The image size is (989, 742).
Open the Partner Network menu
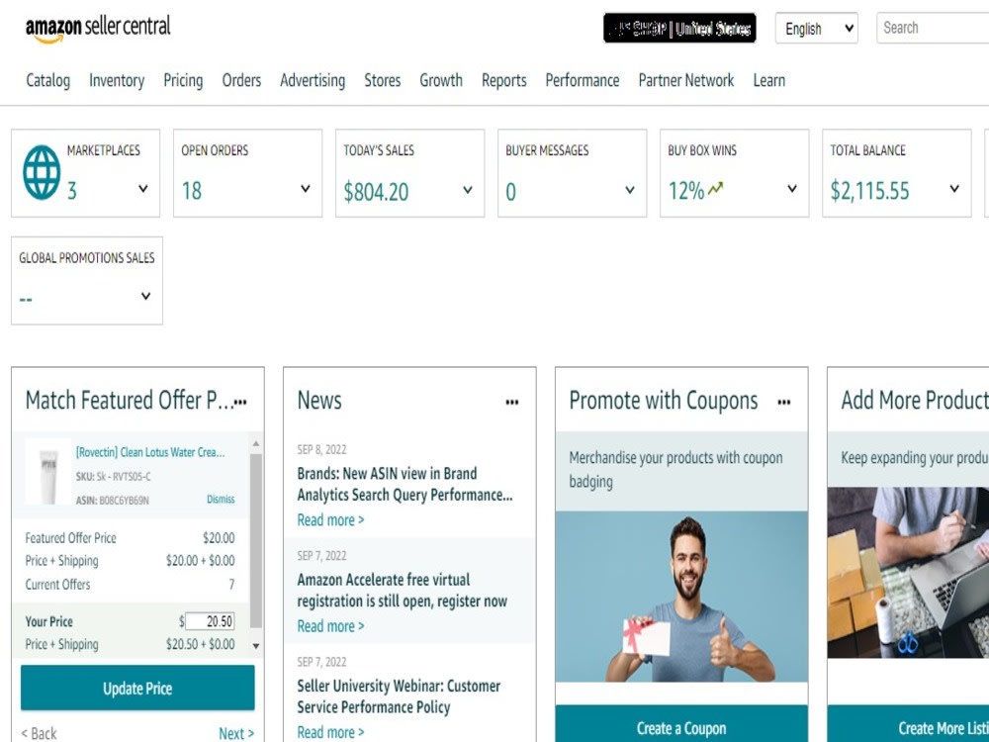point(686,81)
